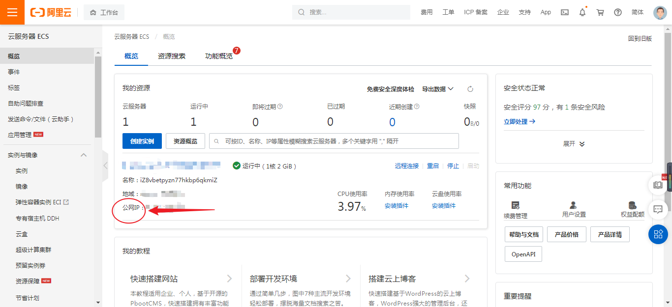
Task: Click the 创建实例 button
Action: click(x=142, y=141)
